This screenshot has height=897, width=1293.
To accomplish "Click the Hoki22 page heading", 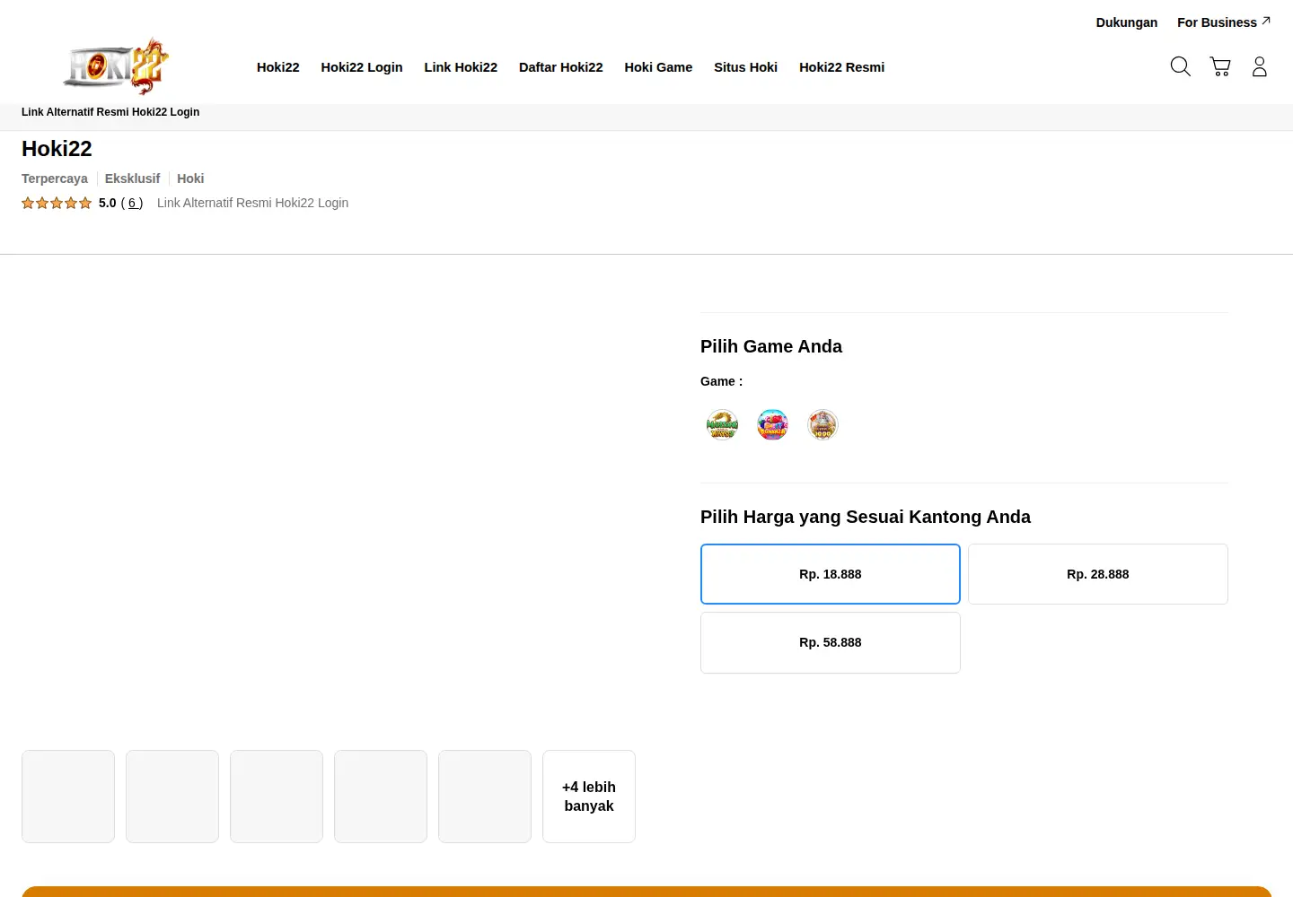I will [x=57, y=149].
